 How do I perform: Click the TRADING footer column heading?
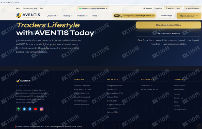[79, 79]
